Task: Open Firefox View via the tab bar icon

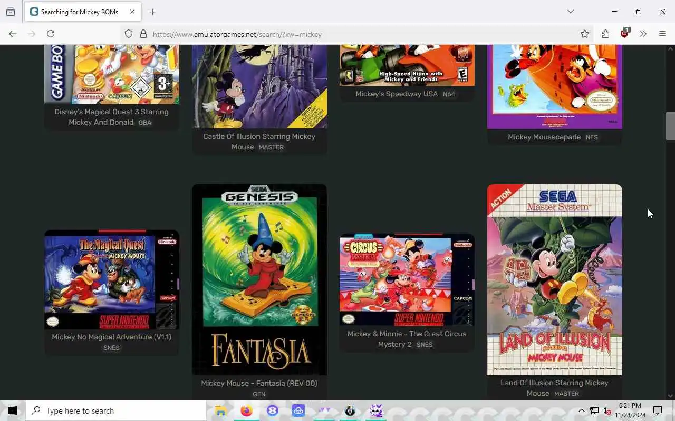Action: tap(11, 12)
